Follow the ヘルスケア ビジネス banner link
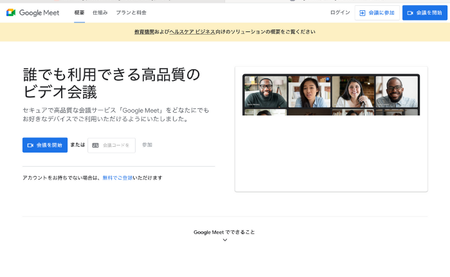This screenshot has width=450, height=277. tap(192, 32)
